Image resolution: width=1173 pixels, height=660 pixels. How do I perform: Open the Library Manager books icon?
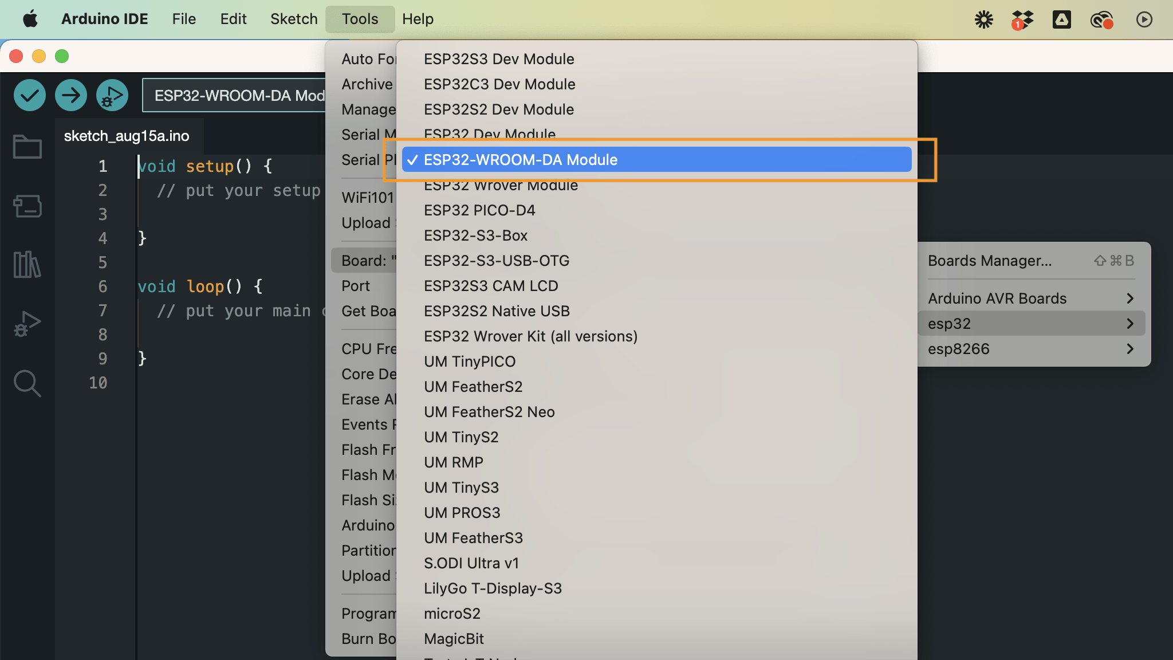point(27,265)
